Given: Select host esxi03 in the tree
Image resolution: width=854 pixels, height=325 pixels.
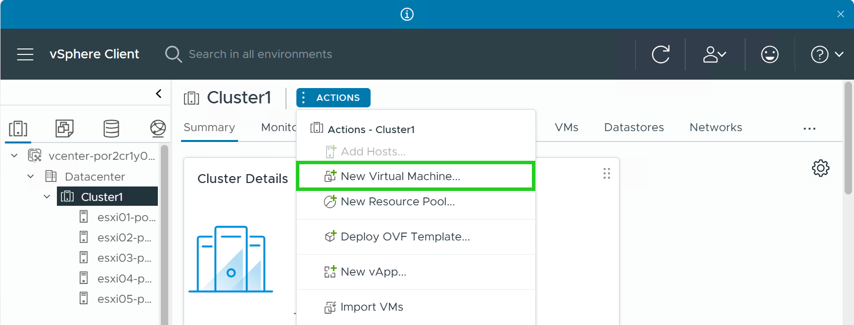Looking at the screenshot, I should [x=124, y=258].
